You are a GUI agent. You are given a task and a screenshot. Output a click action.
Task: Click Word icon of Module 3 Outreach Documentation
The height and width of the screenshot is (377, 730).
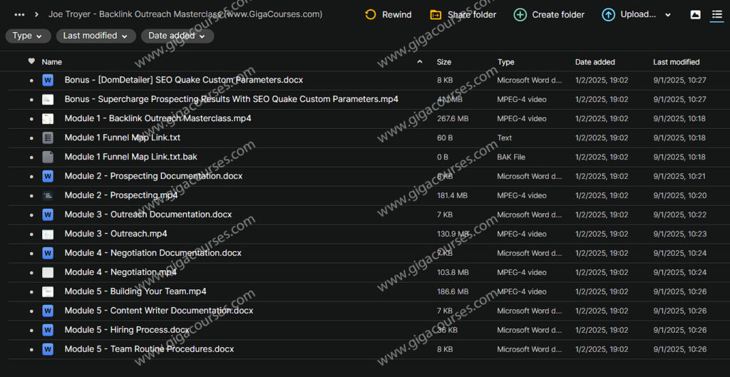pos(48,215)
